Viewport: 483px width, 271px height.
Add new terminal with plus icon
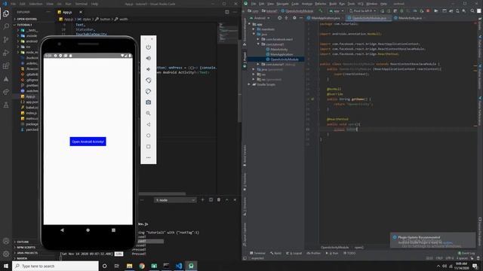pyautogui.click(x=203, y=200)
